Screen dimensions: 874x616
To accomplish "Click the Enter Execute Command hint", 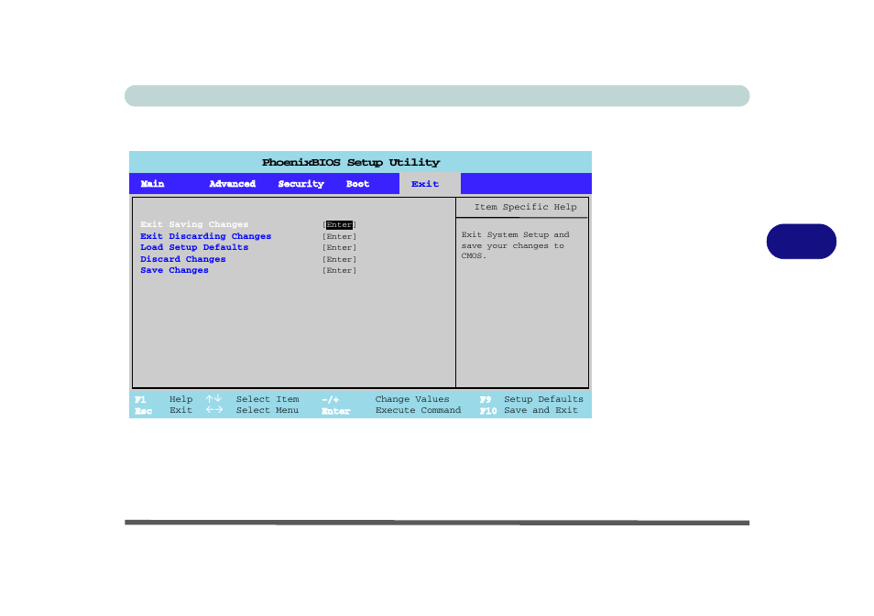I will 391,410.
